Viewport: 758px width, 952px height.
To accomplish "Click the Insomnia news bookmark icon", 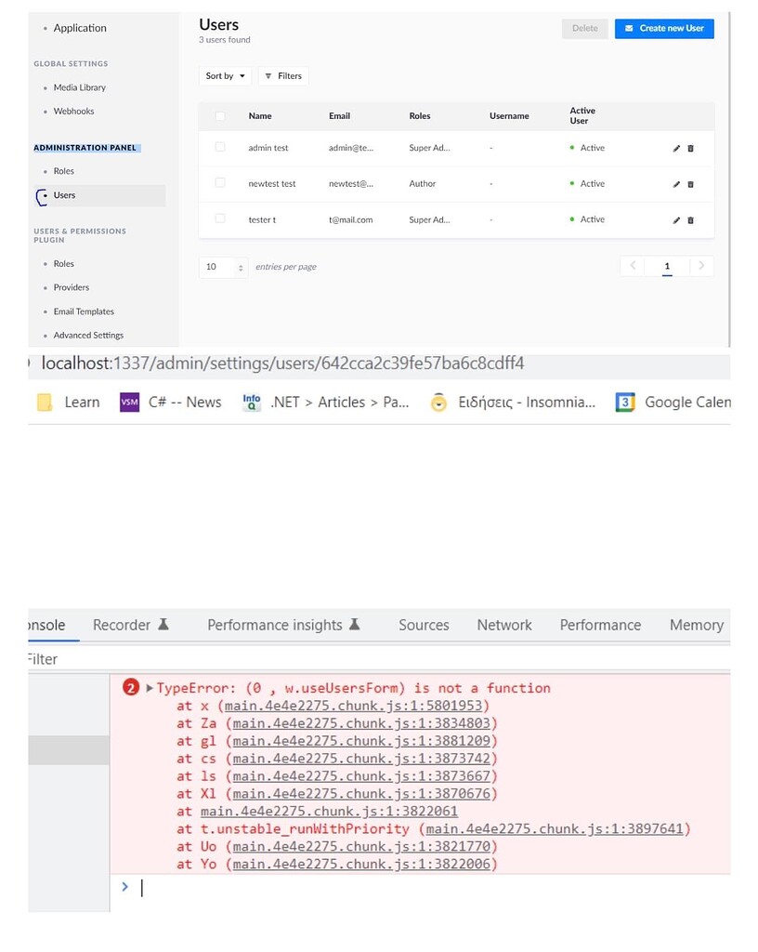I will click(x=436, y=402).
